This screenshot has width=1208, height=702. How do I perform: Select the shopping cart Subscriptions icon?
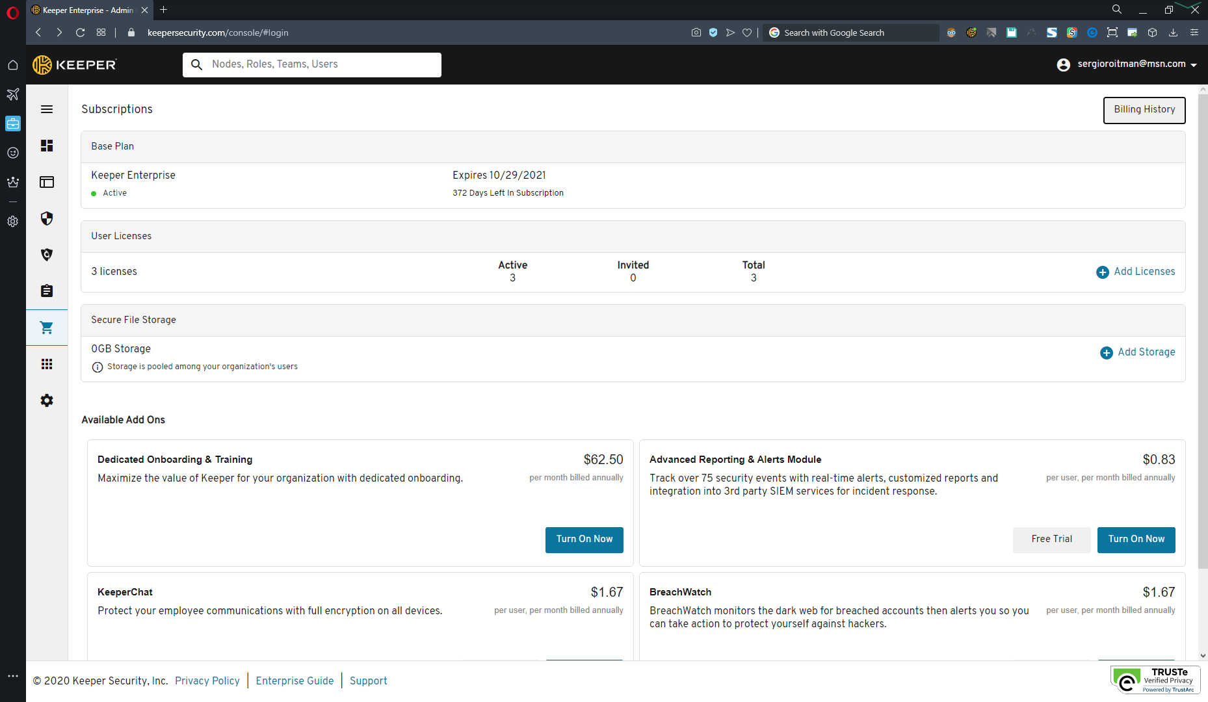tap(47, 328)
